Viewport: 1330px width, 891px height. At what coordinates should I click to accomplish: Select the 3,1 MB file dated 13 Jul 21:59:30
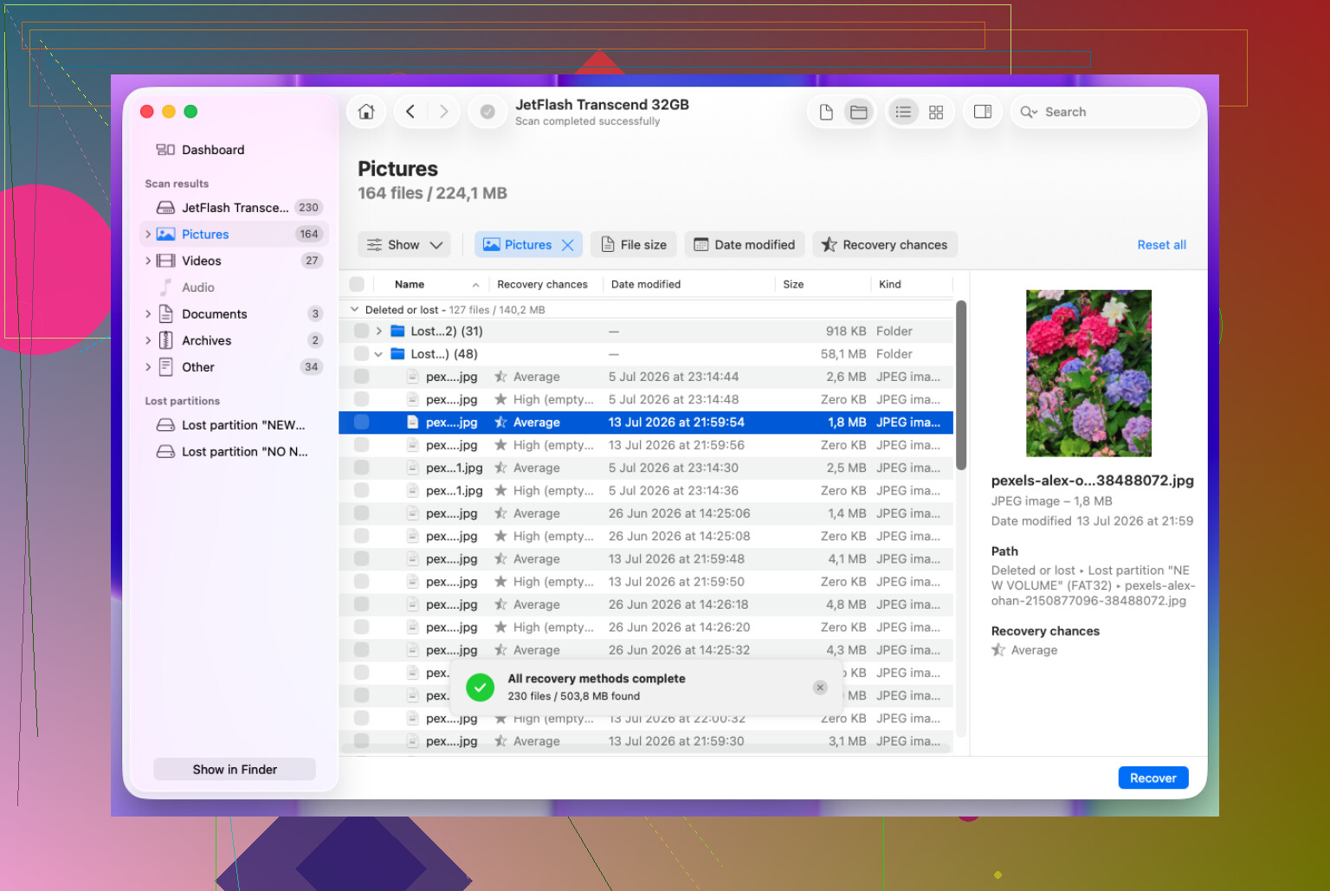646,741
